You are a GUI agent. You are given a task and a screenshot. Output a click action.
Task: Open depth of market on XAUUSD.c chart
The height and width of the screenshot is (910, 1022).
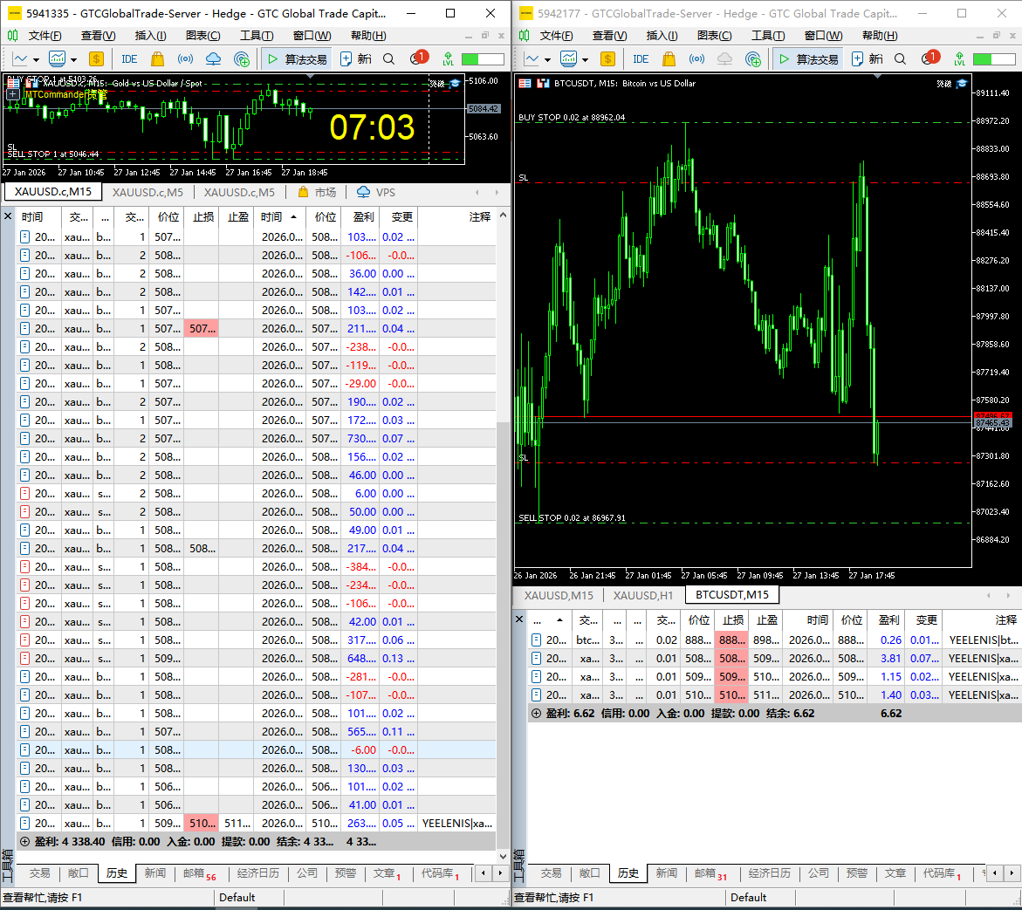click(x=30, y=83)
